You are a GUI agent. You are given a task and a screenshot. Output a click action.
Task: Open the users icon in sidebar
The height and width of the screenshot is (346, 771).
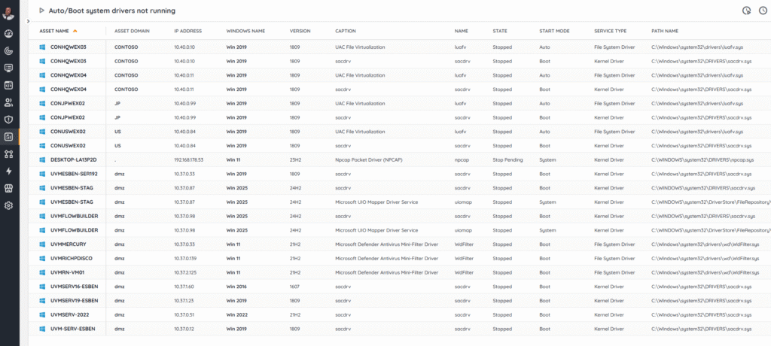coord(9,102)
